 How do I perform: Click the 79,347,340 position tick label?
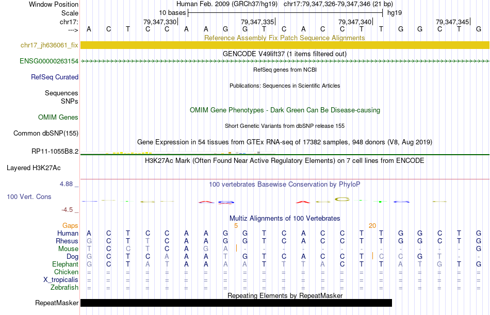tap(355, 22)
